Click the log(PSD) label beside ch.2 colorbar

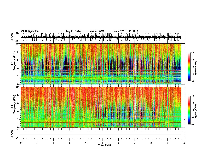pos(196,111)
